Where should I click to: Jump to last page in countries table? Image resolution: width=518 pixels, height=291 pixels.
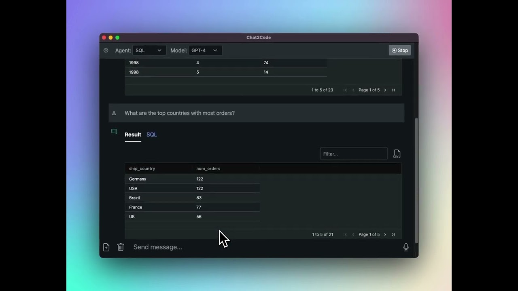[x=393, y=234]
